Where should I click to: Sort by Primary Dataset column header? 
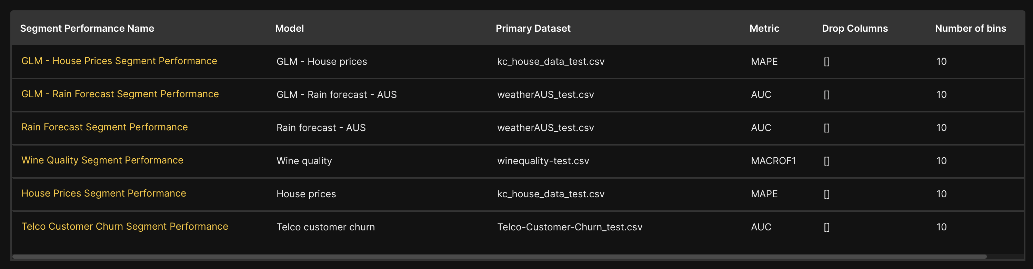pyautogui.click(x=533, y=29)
